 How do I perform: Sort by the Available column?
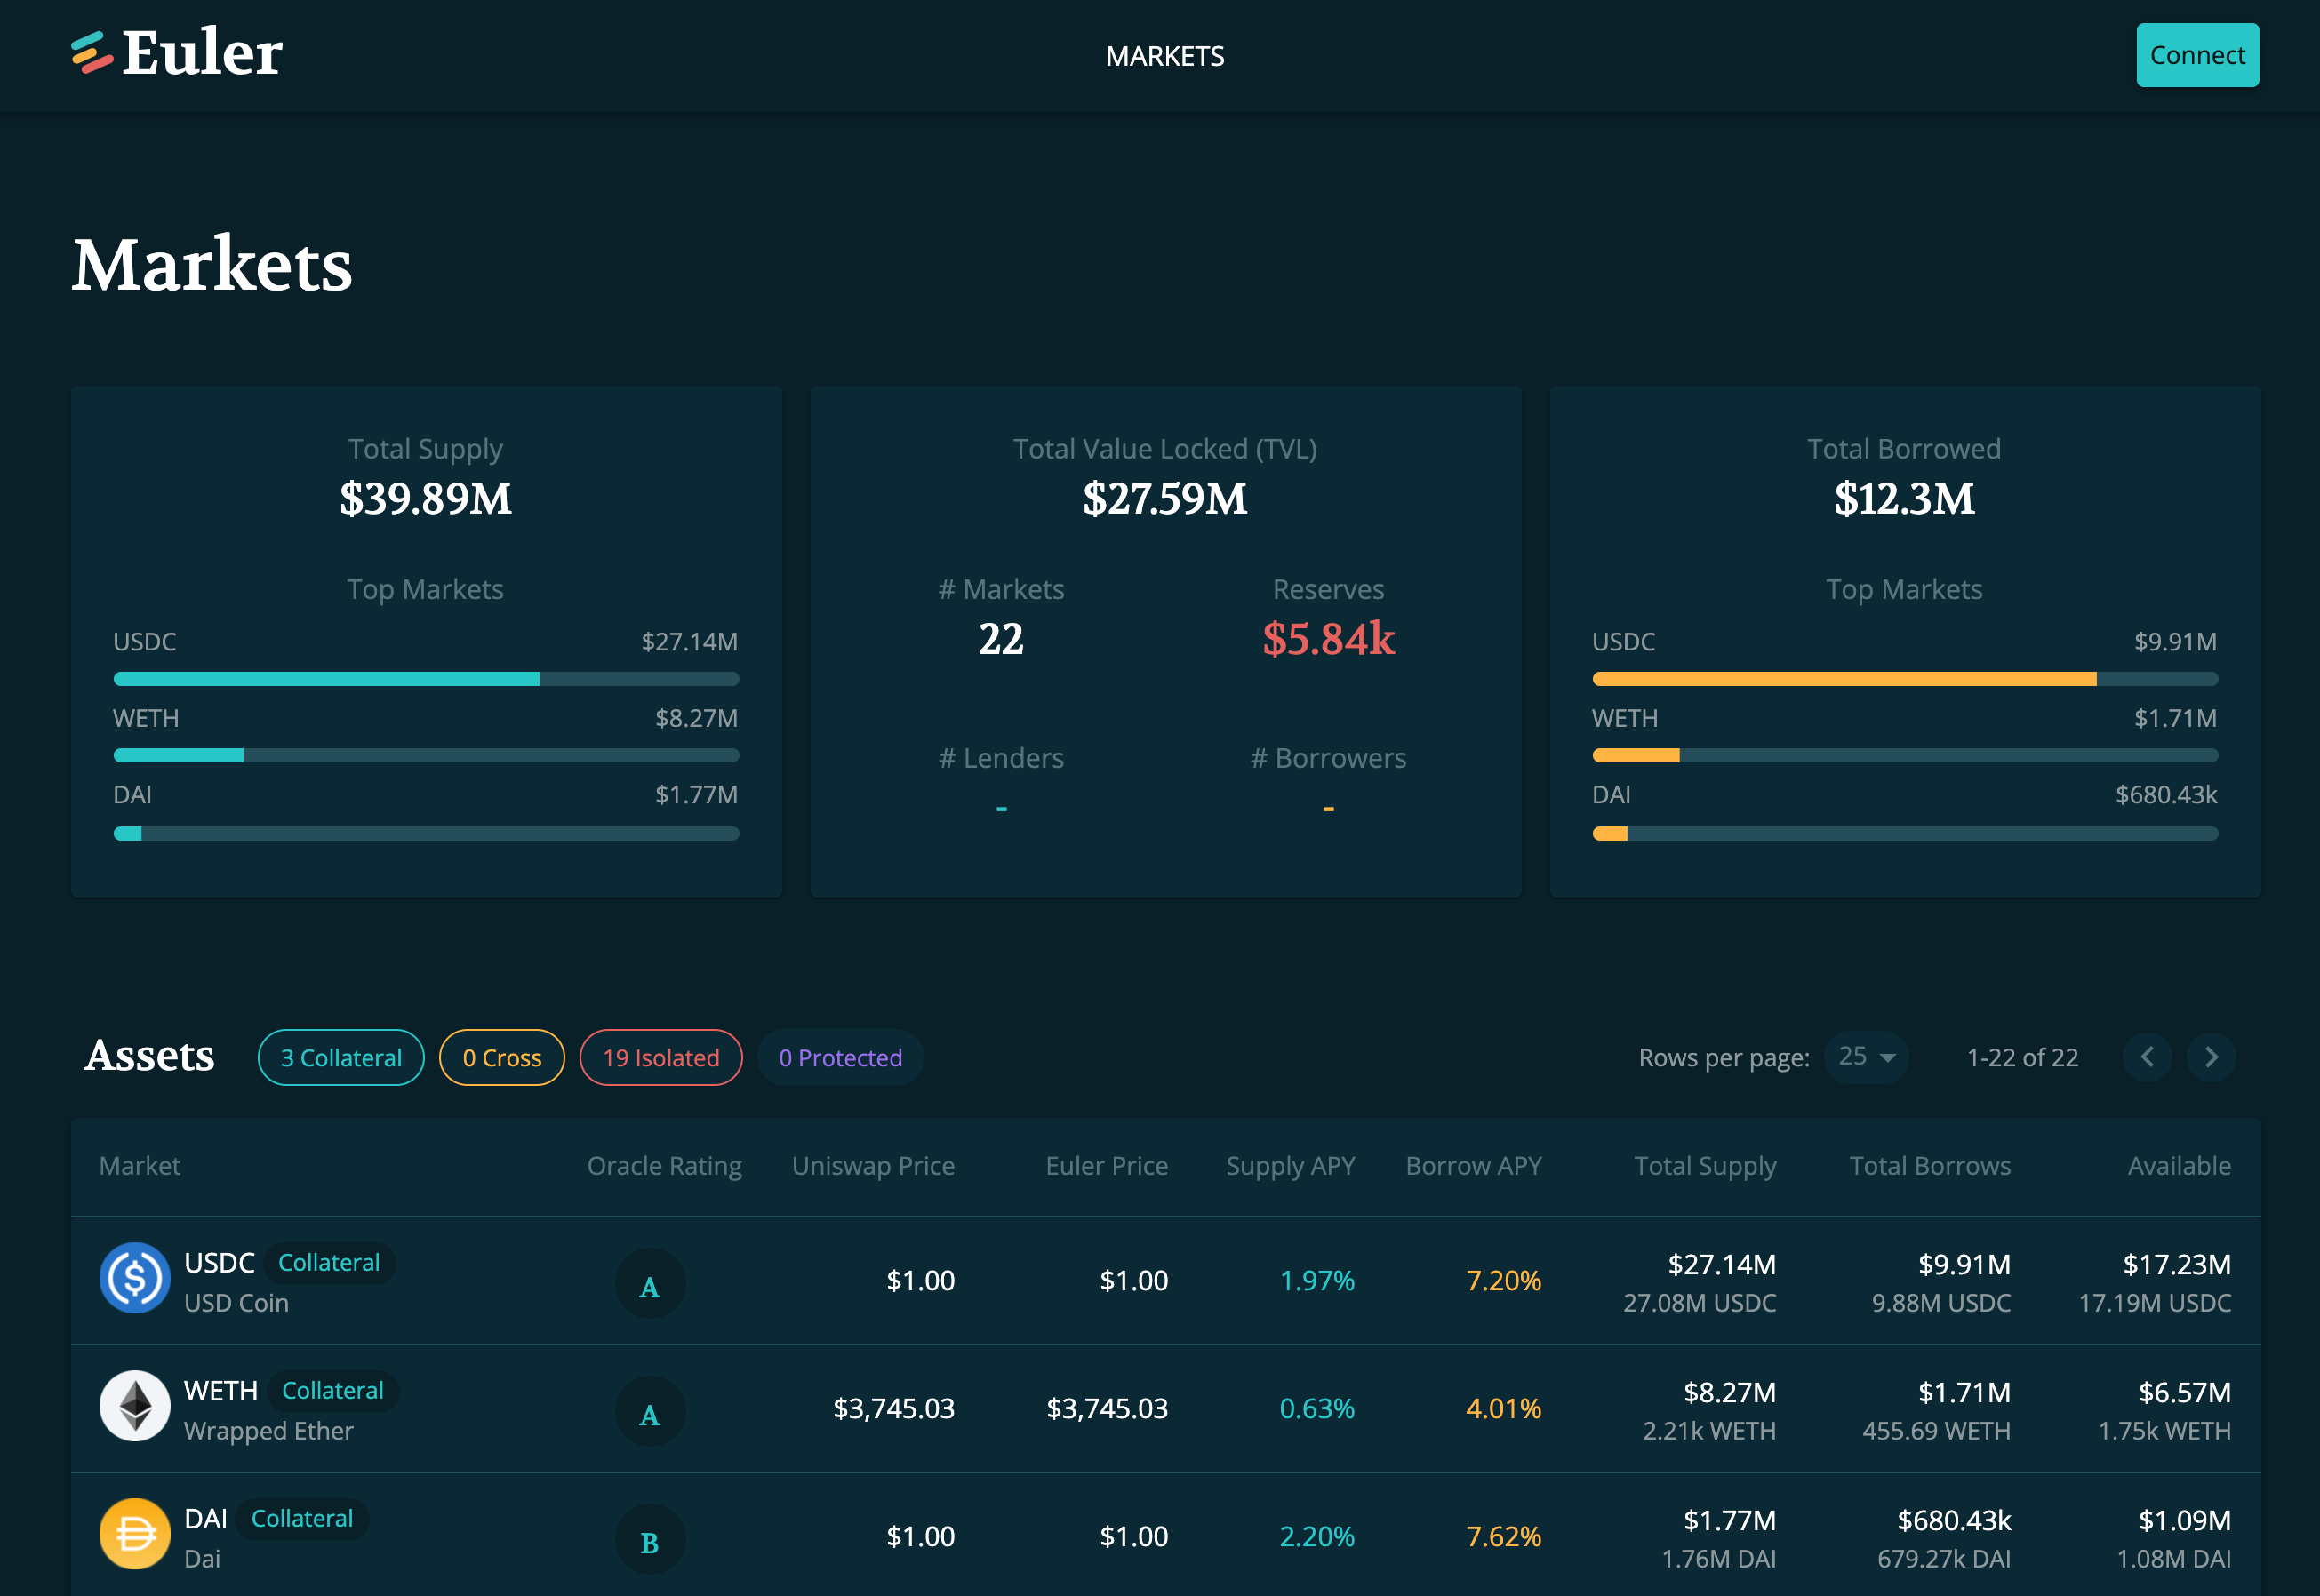pos(2179,1166)
